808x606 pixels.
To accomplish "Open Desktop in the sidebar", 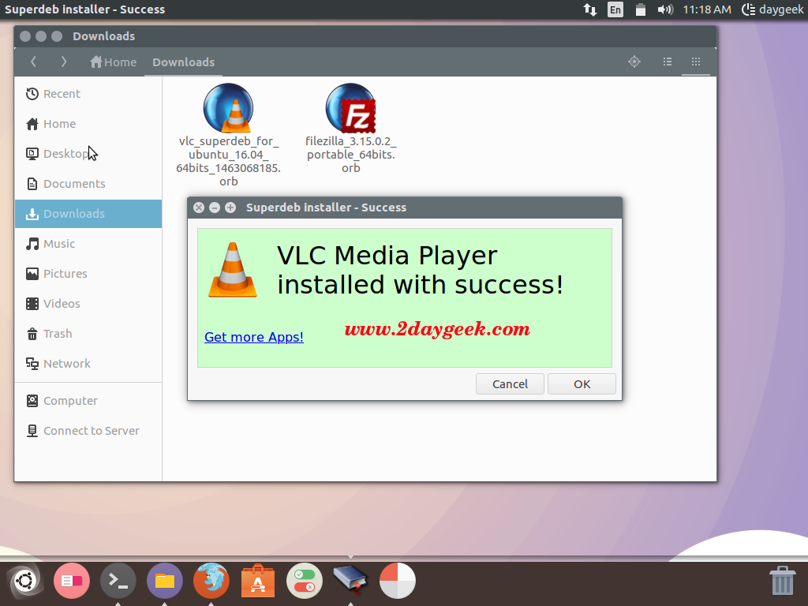I will pos(88,154).
